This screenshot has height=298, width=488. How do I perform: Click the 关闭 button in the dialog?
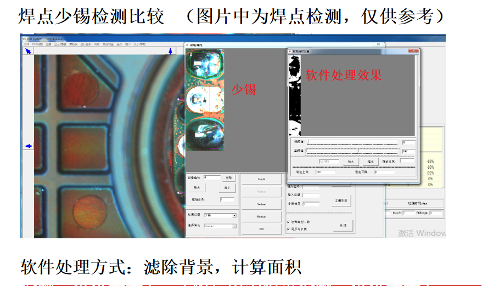(343, 225)
